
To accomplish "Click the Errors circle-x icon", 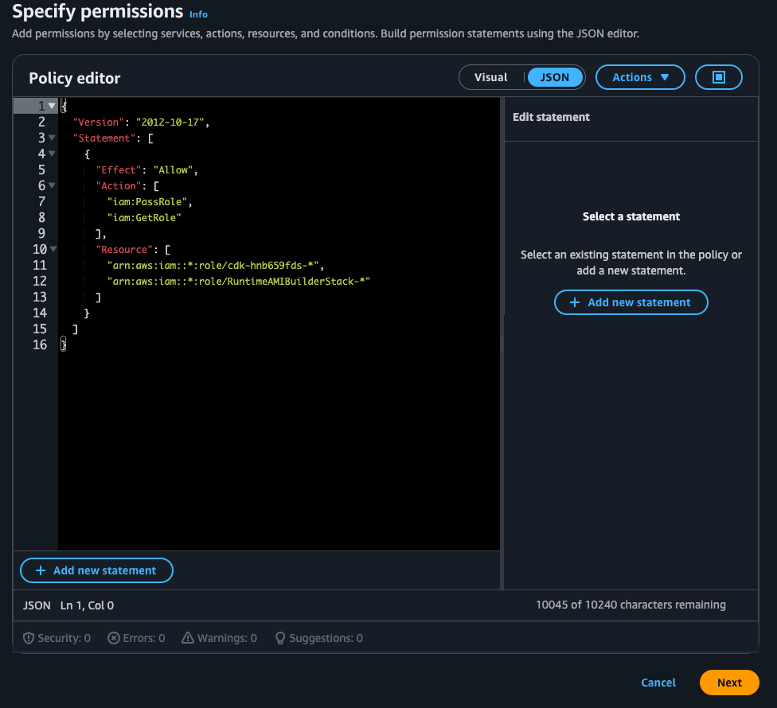I will click(x=114, y=638).
